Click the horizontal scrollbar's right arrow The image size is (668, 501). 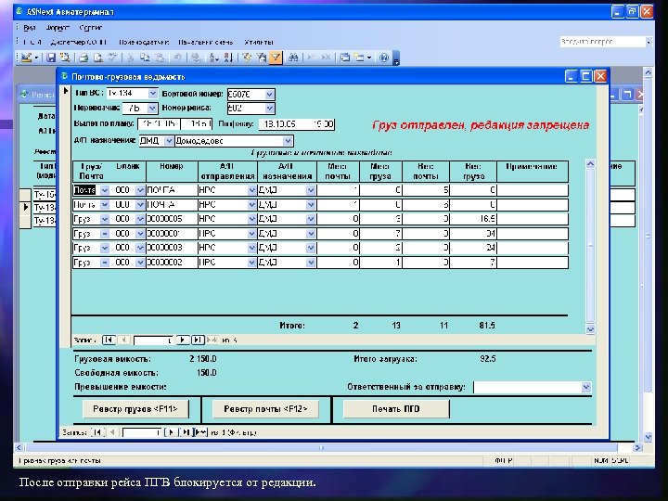637,448
